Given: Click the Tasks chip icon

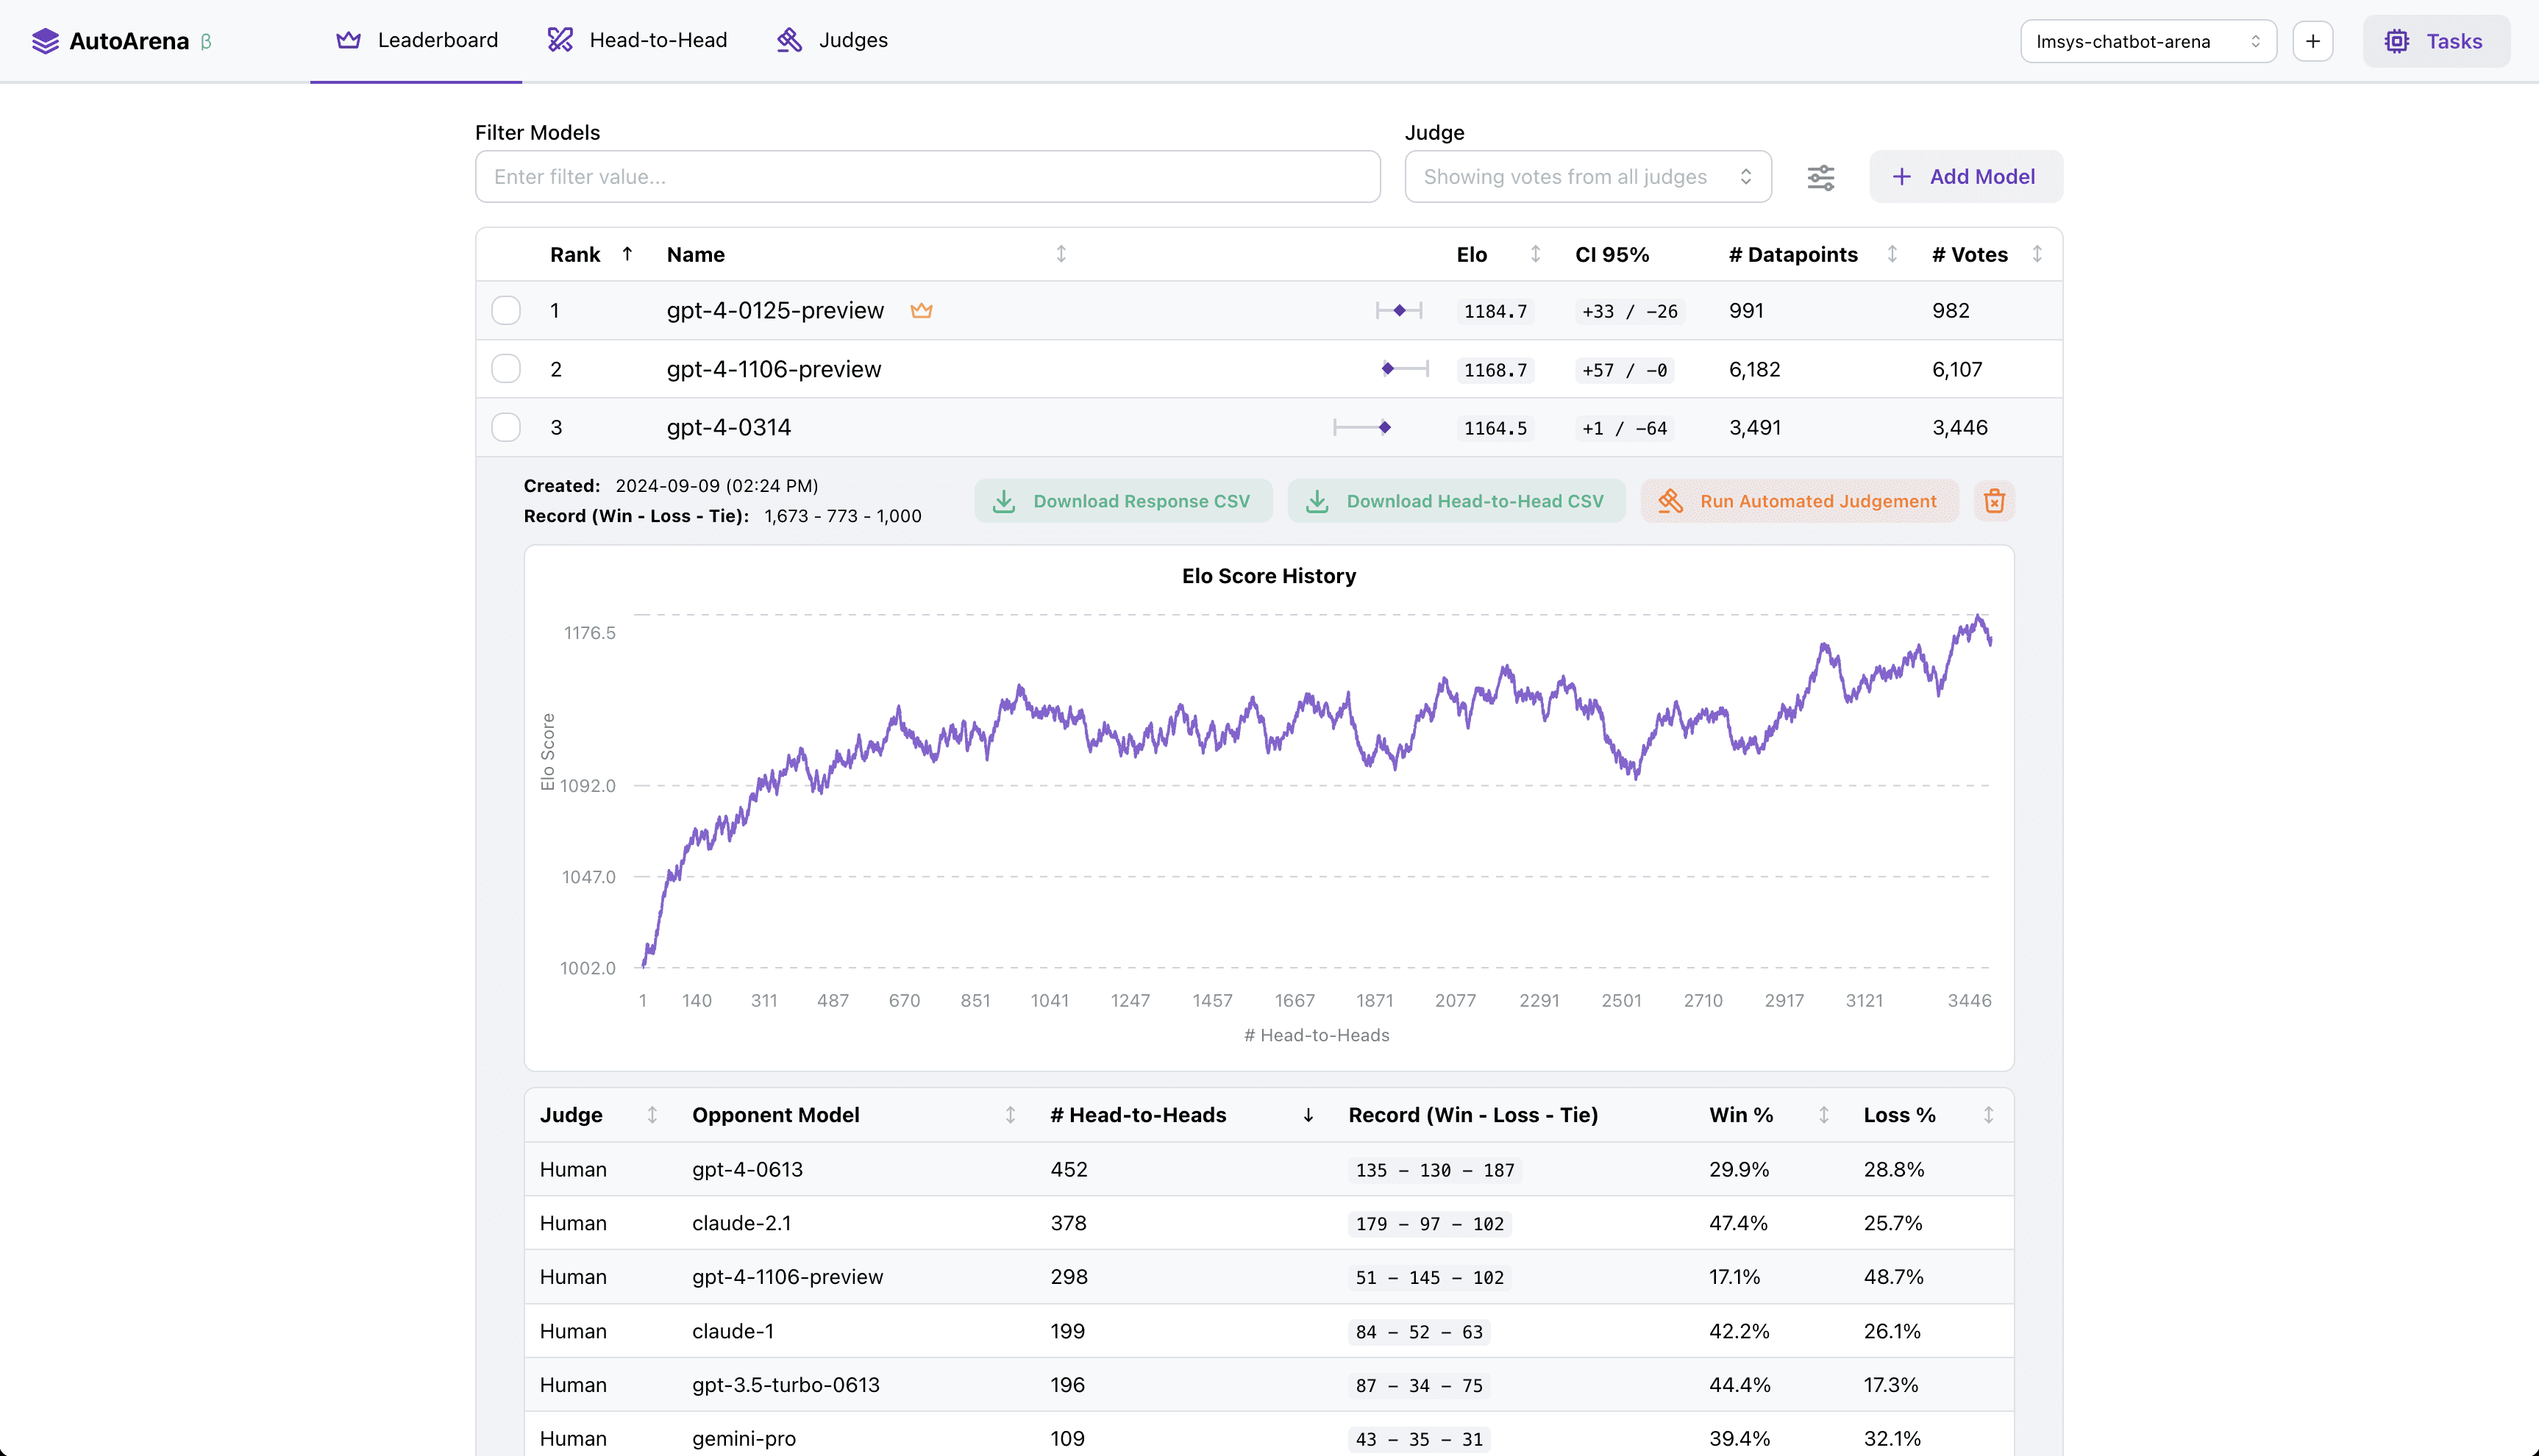Looking at the screenshot, I should [2397, 41].
